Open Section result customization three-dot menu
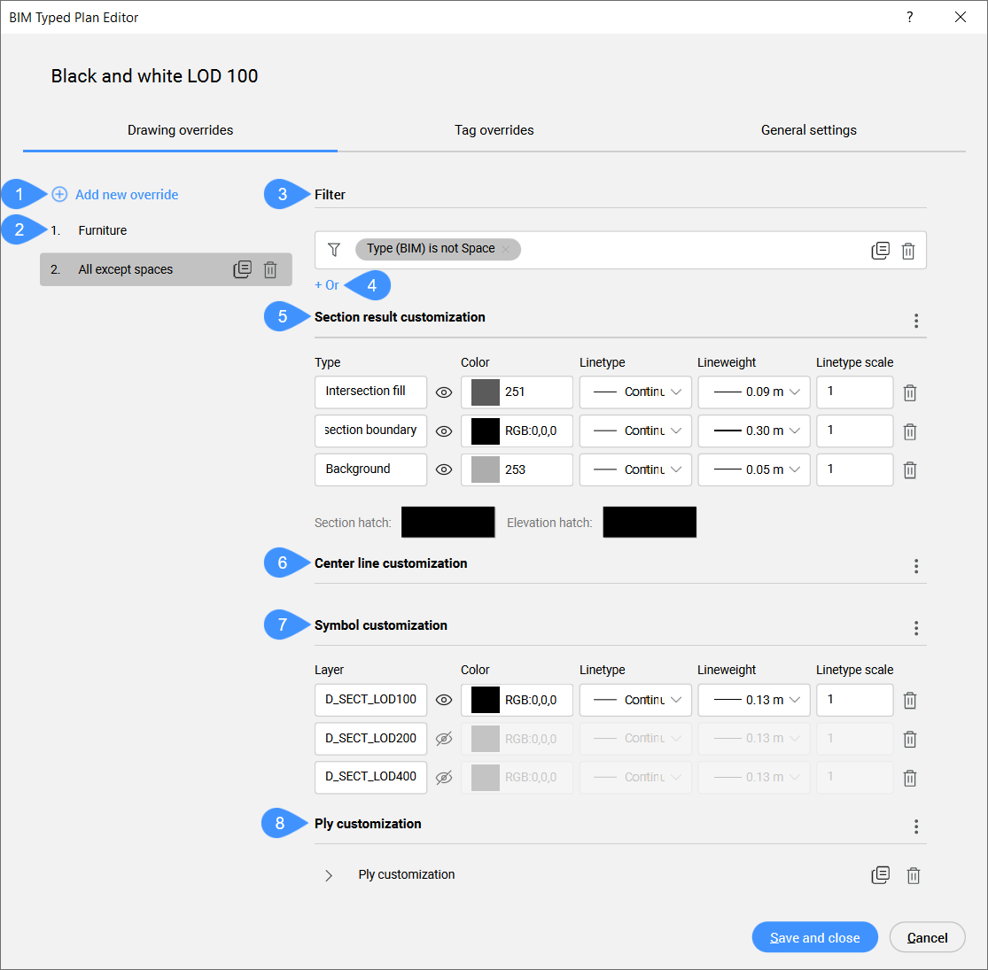This screenshot has width=988, height=970. click(915, 321)
